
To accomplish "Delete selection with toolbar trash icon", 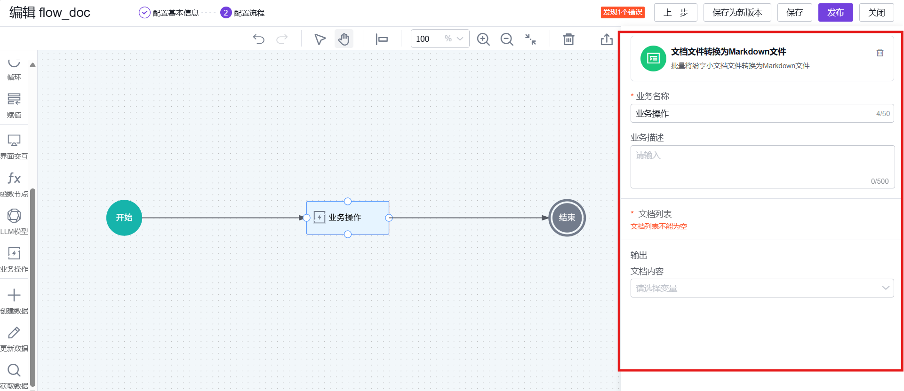I will 568,39.
